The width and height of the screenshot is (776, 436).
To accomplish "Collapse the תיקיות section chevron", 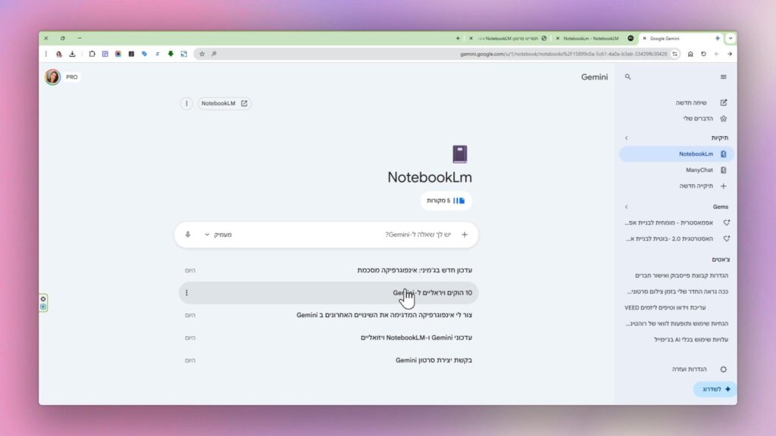I will (x=626, y=138).
